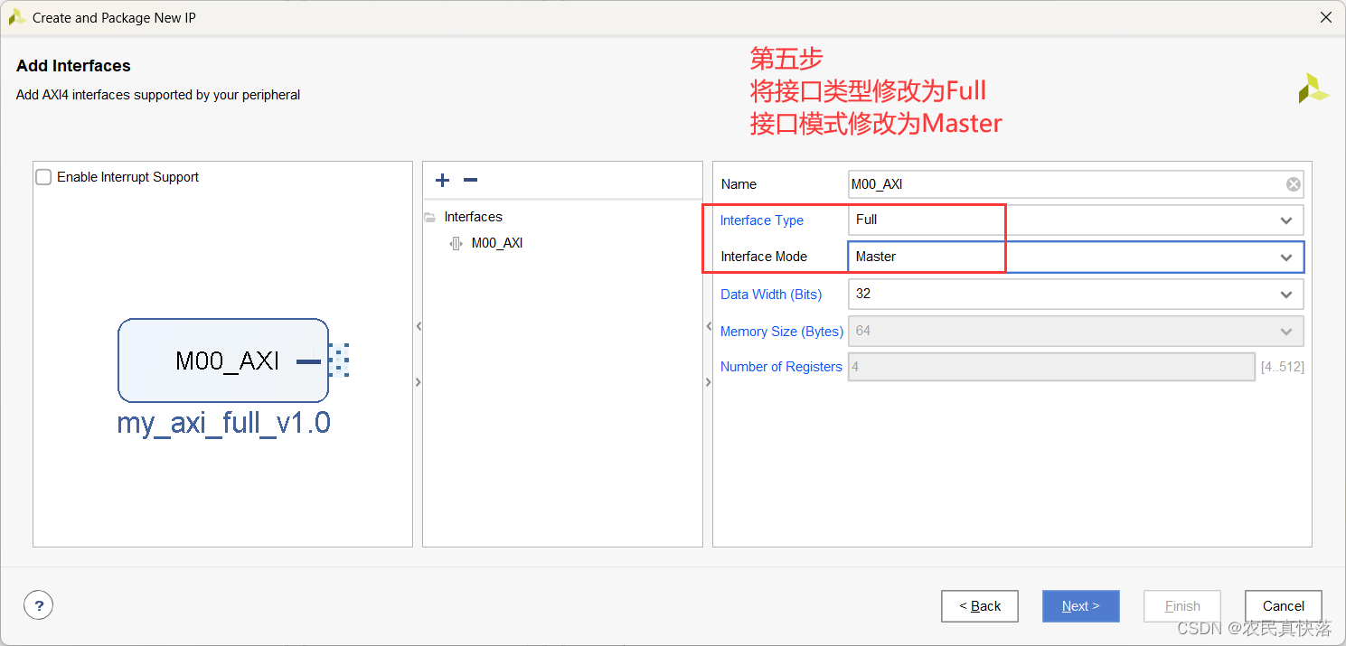Return to the previous page with Back
This screenshot has height=646, width=1346.
click(979, 606)
